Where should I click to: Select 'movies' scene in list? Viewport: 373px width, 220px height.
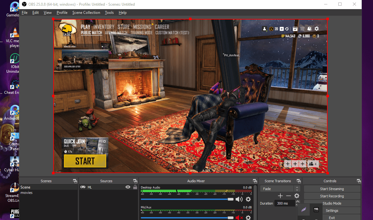click(x=49, y=193)
